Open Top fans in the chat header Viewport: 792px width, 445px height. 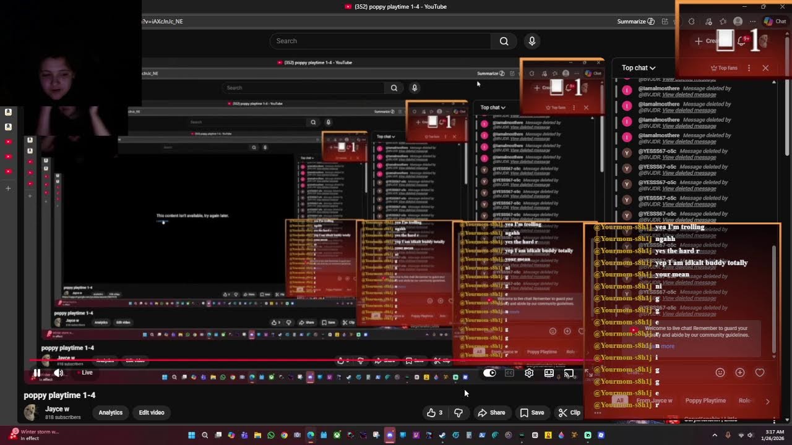tap(724, 68)
